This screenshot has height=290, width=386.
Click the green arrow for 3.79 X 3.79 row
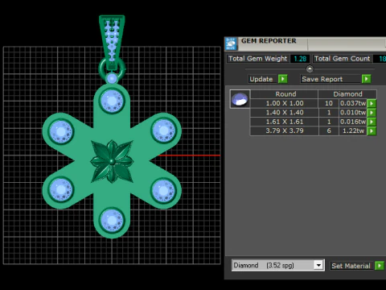(x=372, y=130)
